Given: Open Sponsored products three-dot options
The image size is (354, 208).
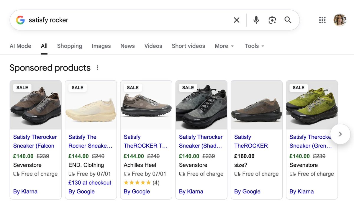Looking at the screenshot, I should pyautogui.click(x=97, y=68).
